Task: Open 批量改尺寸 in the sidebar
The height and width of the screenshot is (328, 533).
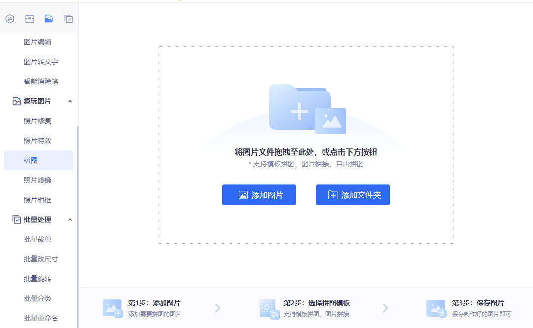Action: [41, 259]
